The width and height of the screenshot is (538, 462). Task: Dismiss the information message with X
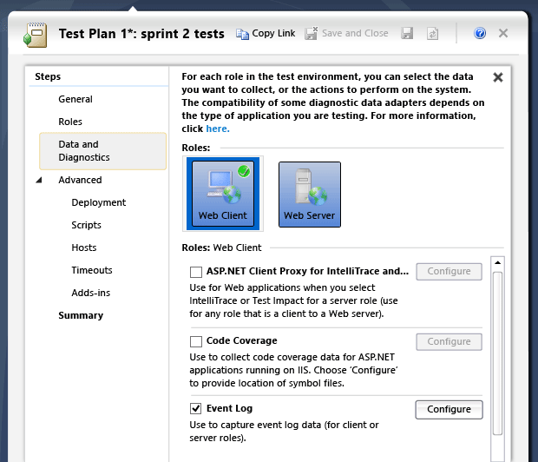[498, 77]
